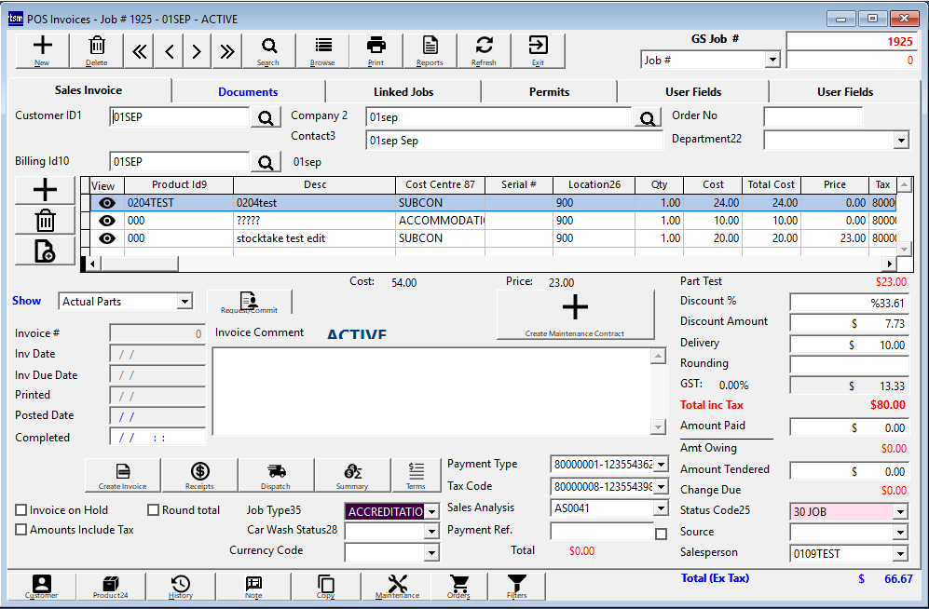Enable the Invoice on Hold checkbox

point(21,510)
